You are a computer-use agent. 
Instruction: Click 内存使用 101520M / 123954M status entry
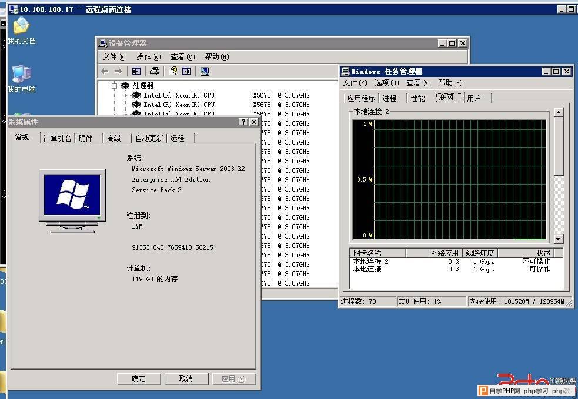(x=517, y=301)
